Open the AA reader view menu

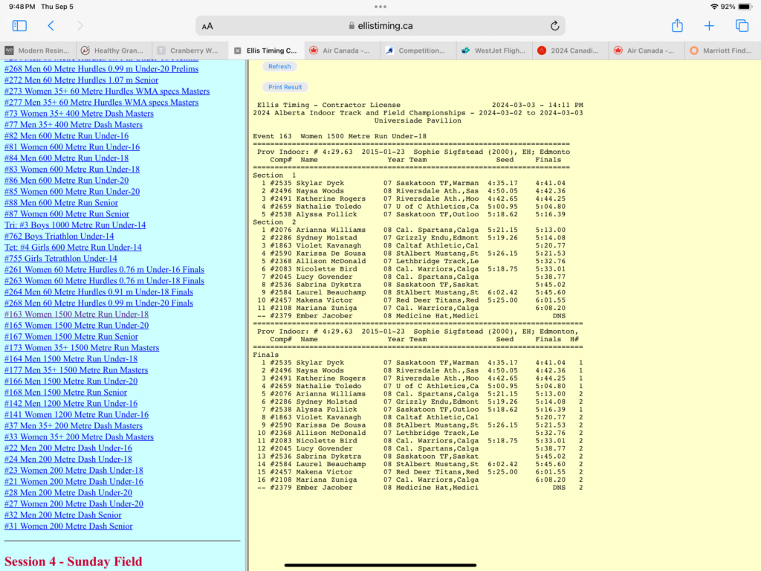207,26
